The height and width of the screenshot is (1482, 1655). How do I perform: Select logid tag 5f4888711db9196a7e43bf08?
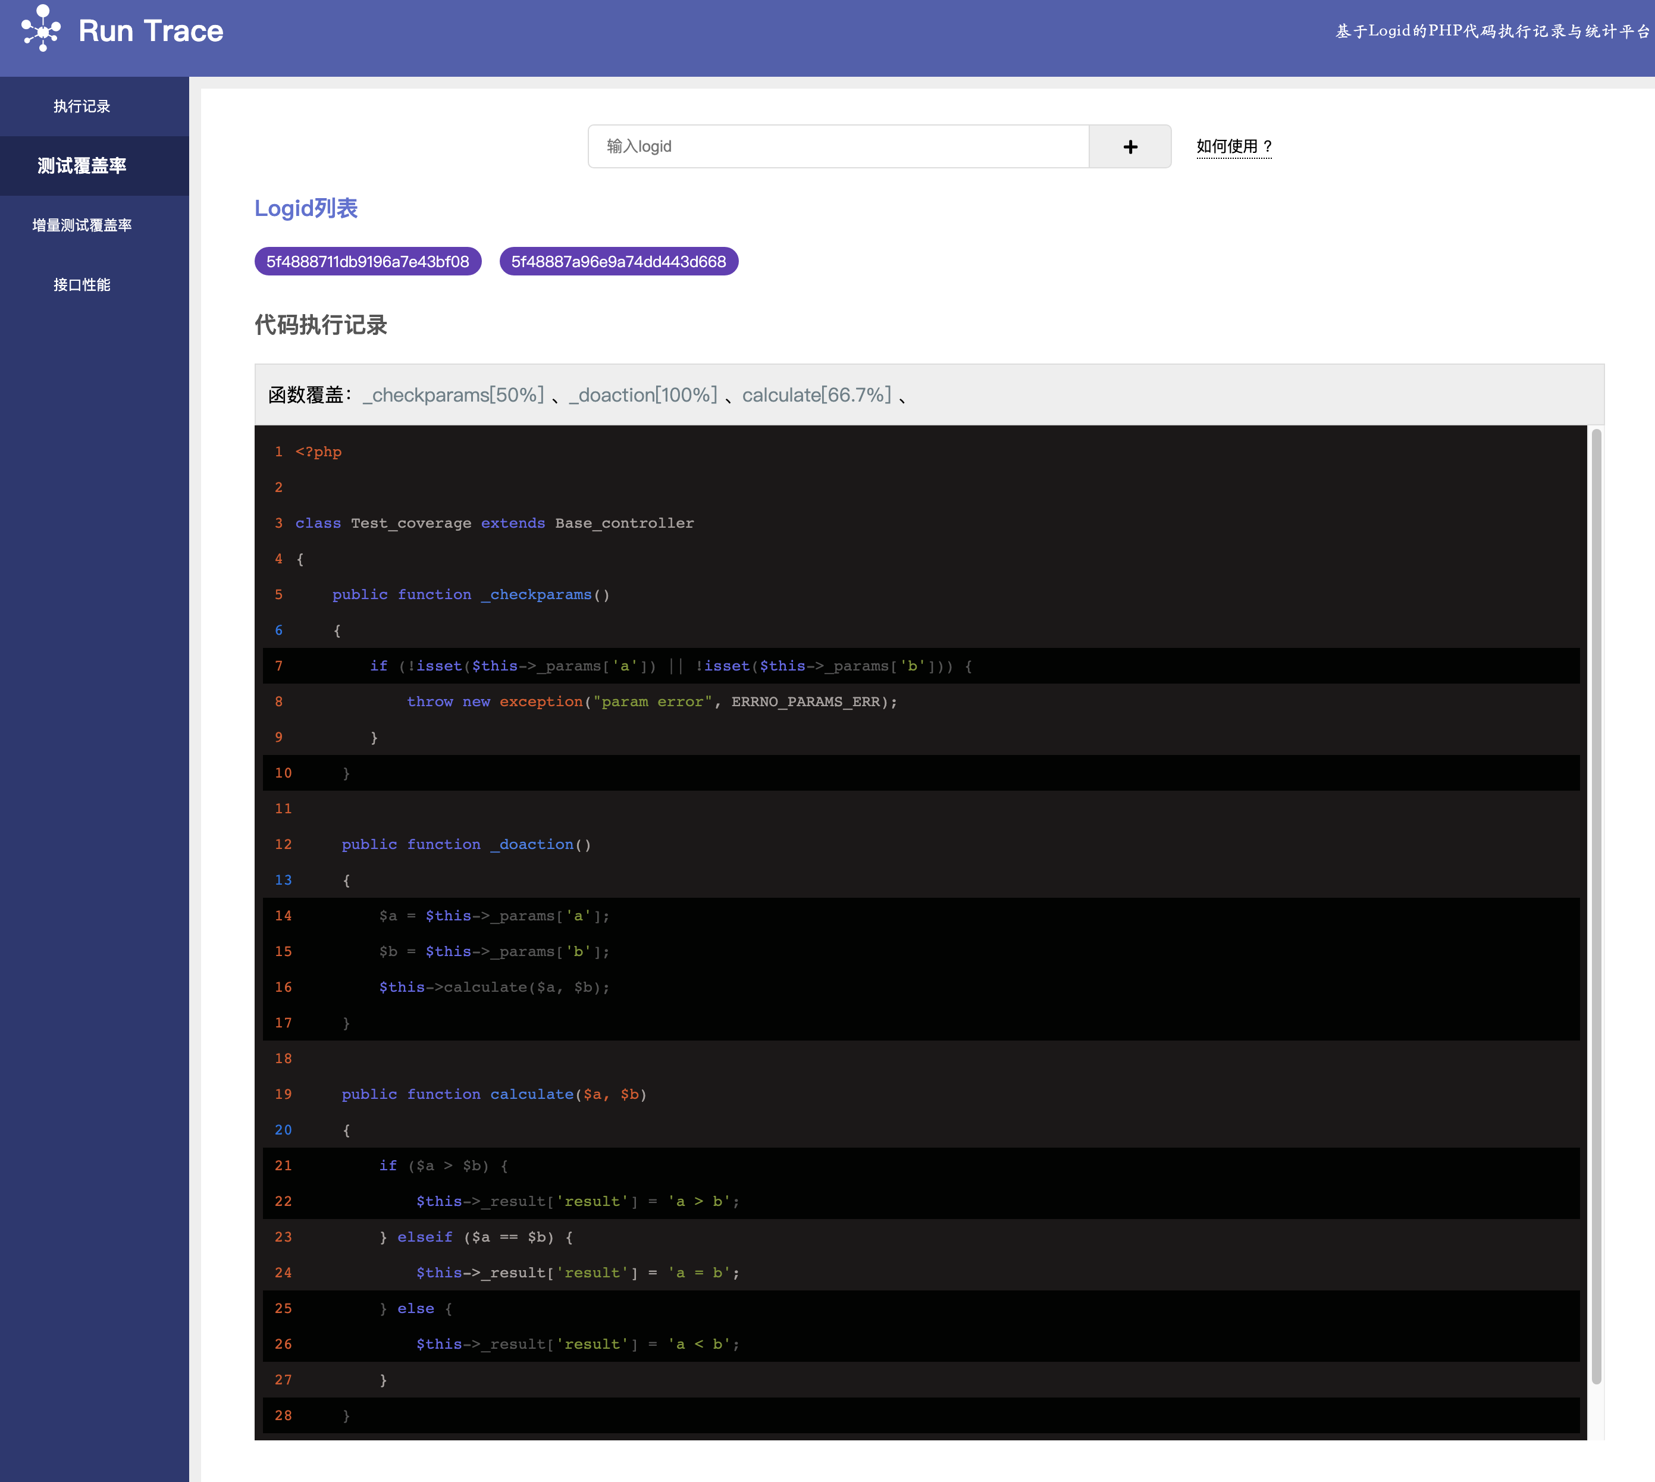pos(367,261)
